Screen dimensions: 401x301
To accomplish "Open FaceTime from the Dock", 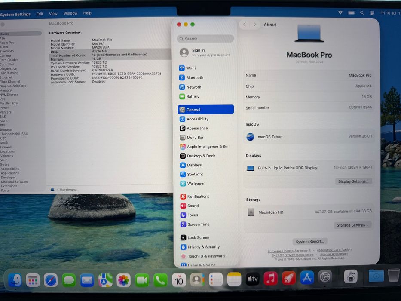I will 142,280.
